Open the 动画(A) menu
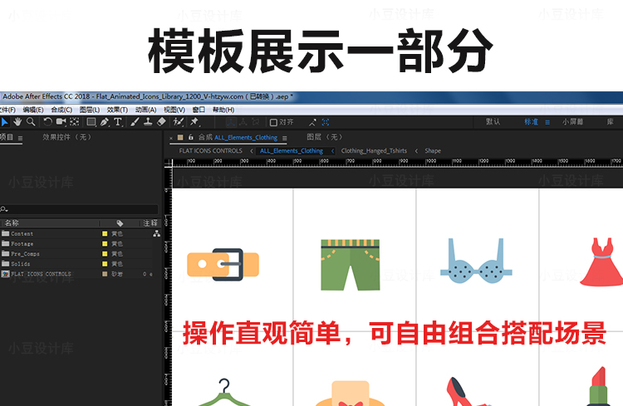This screenshot has width=623, height=406. [x=145, y=110]
